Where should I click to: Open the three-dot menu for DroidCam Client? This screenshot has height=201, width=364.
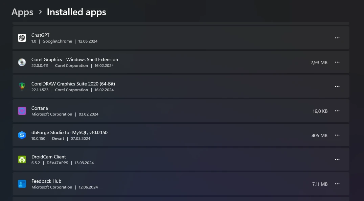tap(337, 159)
